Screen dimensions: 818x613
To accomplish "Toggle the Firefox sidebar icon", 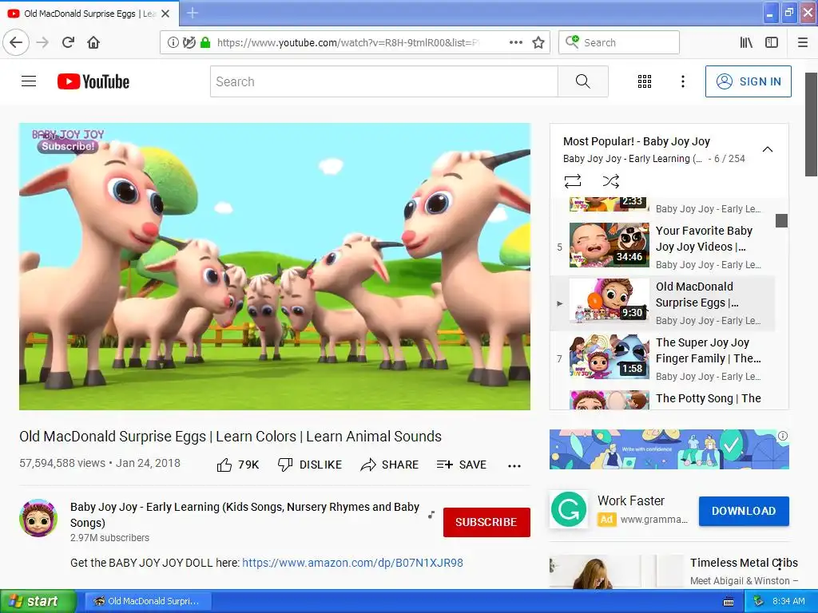I will click(x=772, y=42).
